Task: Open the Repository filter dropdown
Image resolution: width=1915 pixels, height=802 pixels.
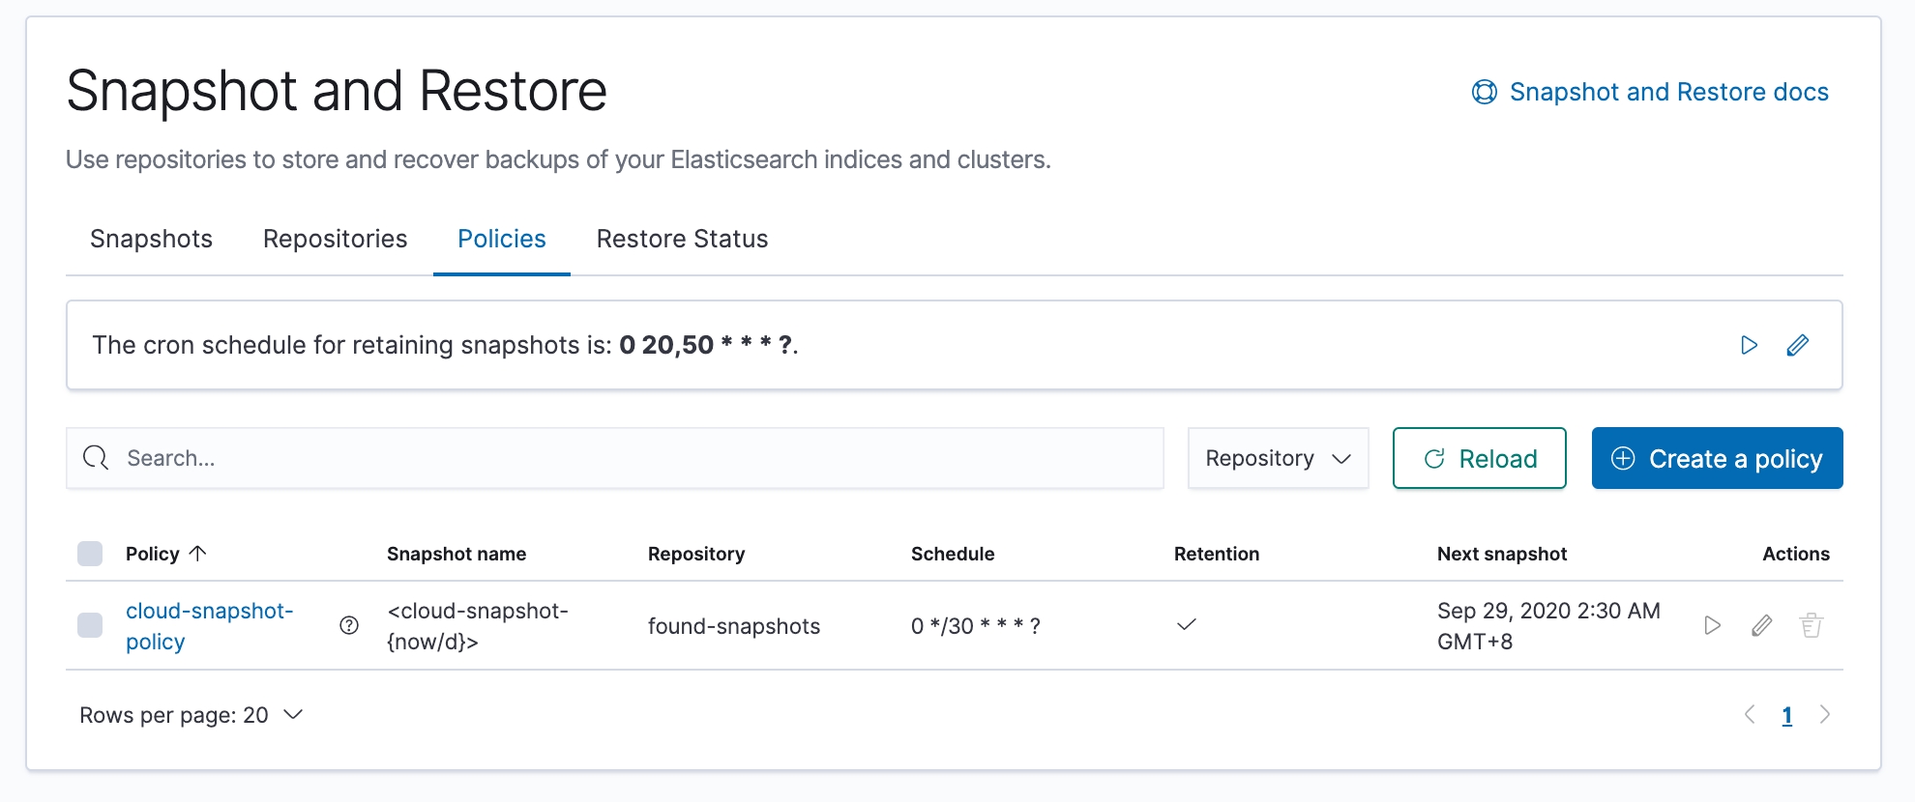Action: [x=1278, y=458]
